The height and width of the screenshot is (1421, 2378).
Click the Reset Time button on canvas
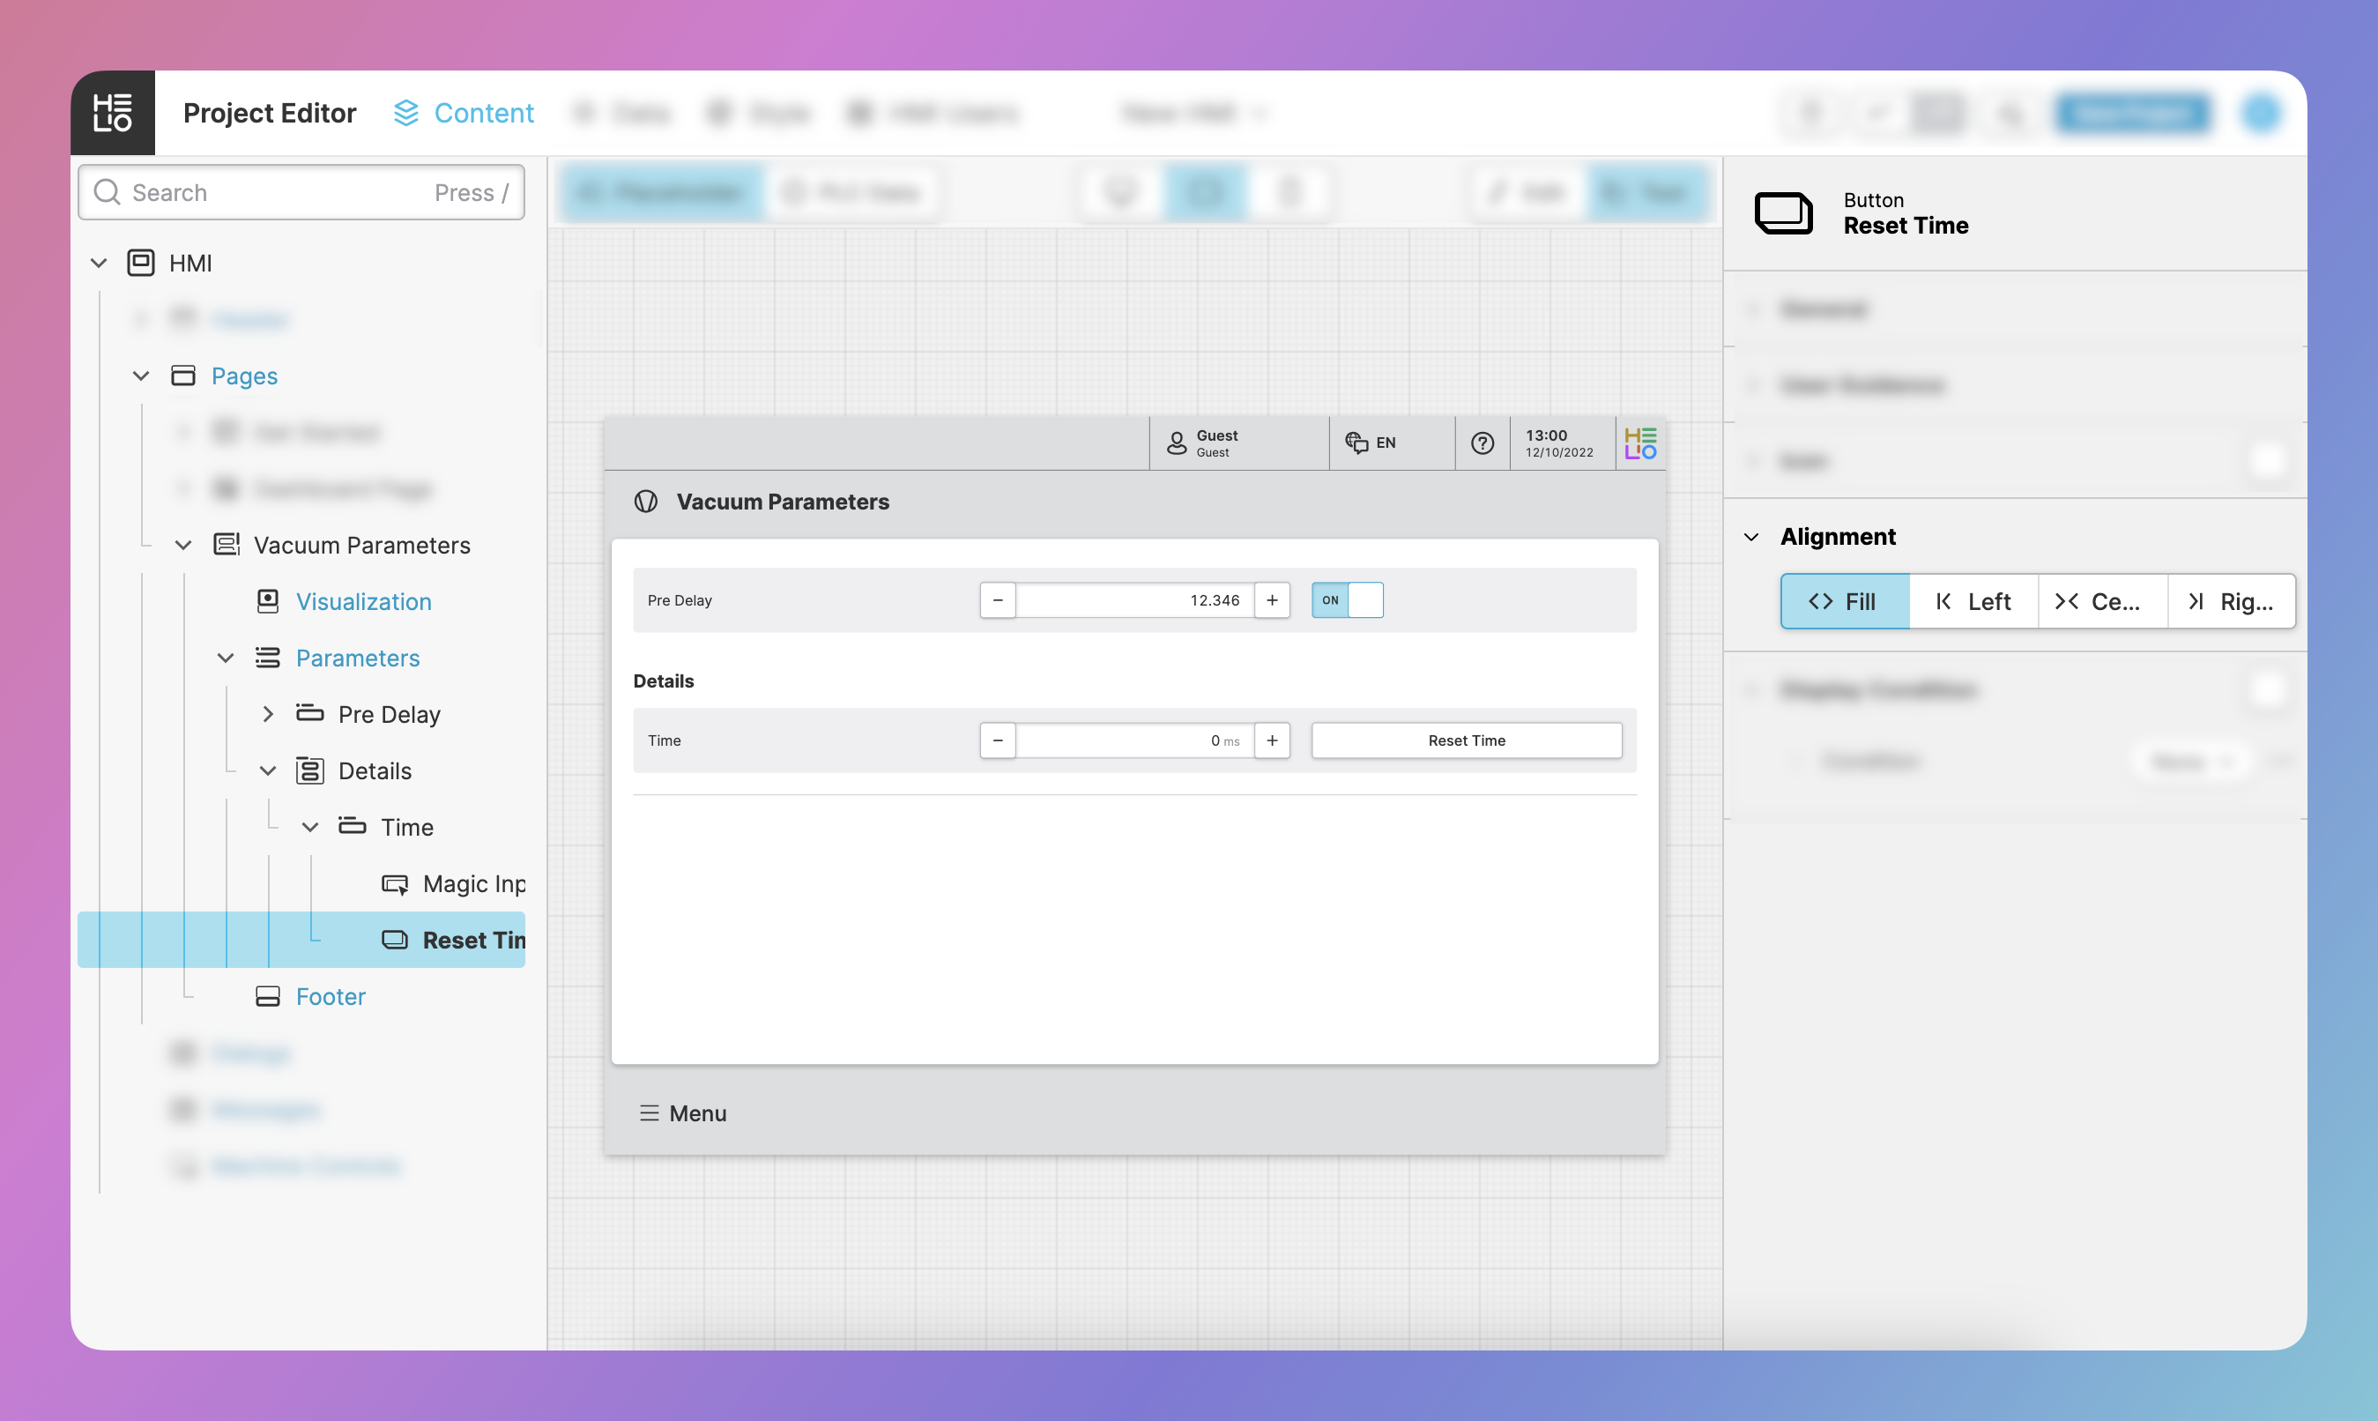click(1466, 740)
